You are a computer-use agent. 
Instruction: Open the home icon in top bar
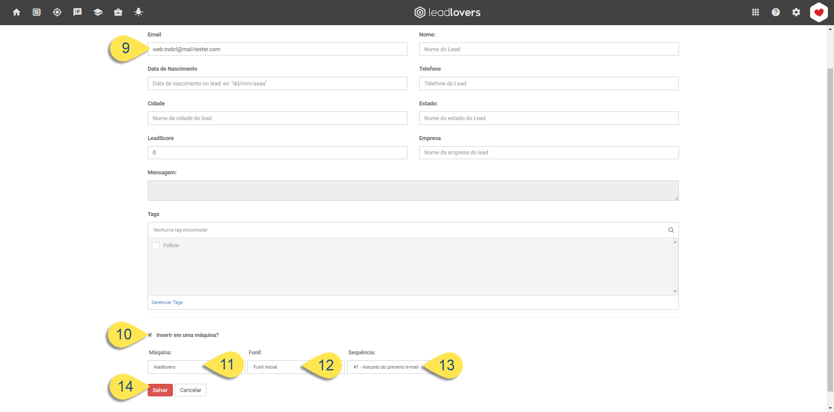point(17,12)
